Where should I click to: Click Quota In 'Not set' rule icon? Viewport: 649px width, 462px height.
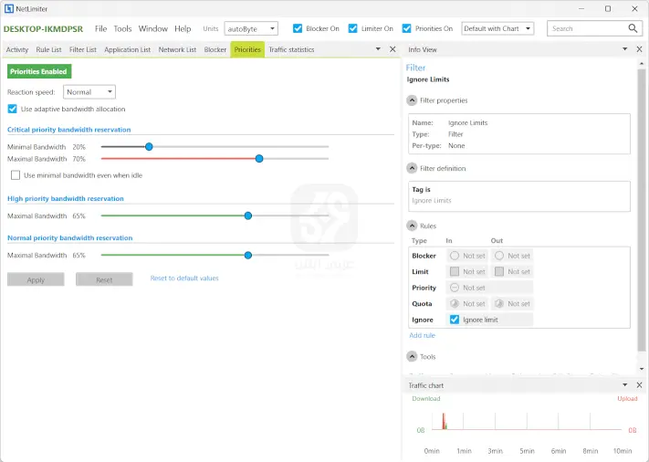pyautogui.click(x=455, y=304)
